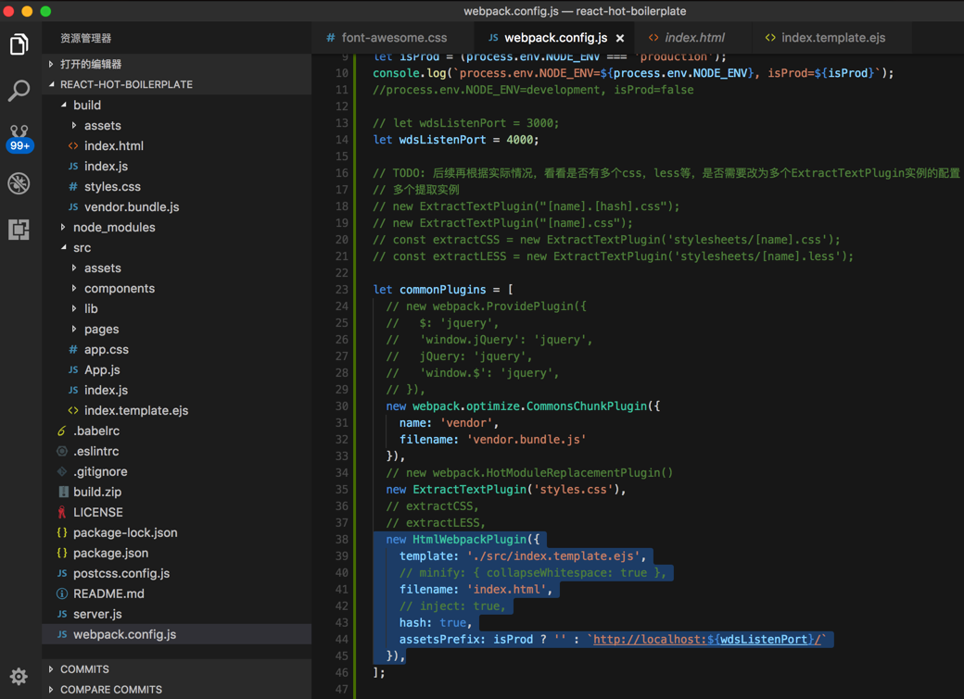The image size is (964, 699).
Task: Click the Manage gear icon
Action: point(19,677)
